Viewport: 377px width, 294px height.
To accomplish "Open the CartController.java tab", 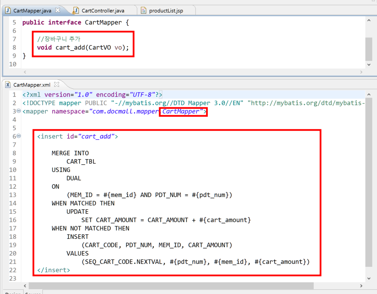I will 103,11.
